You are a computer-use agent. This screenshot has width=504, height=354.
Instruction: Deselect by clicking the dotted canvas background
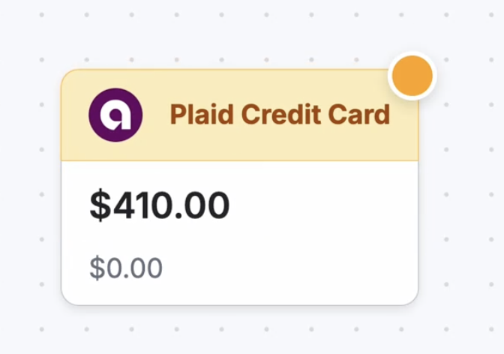tap(466, 193)
